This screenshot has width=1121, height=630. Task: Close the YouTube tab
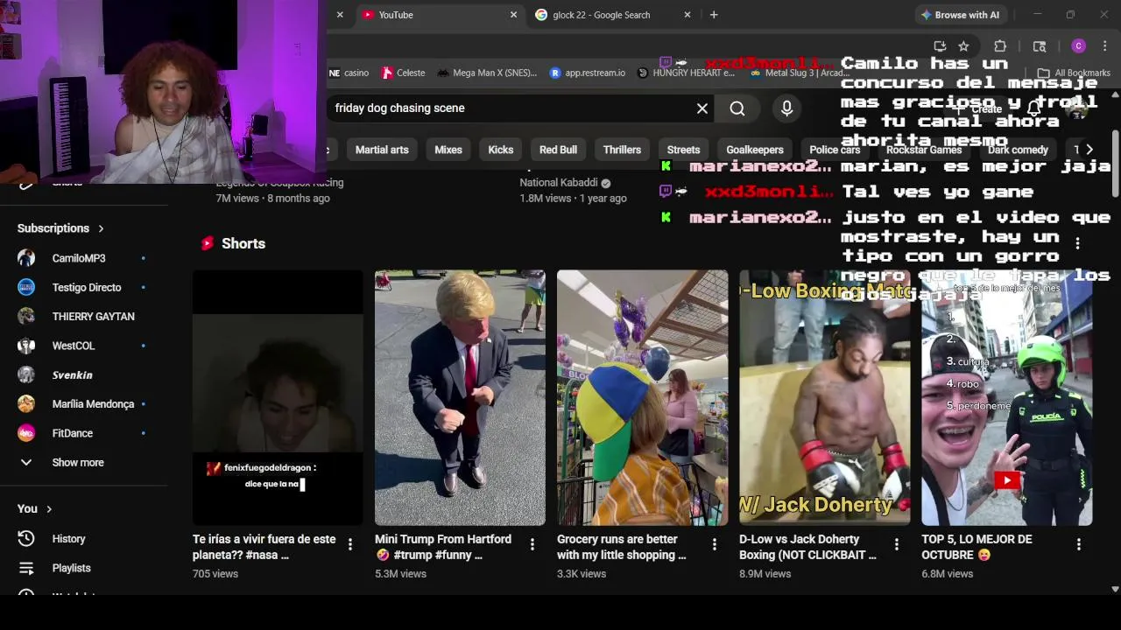514,15
